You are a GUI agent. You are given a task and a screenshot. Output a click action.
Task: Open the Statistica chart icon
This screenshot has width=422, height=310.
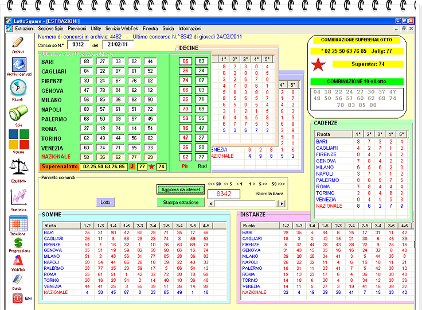[x=18, y=197]
